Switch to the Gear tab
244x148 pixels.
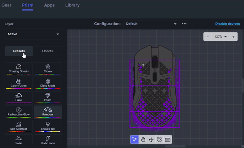pos(7,5)
